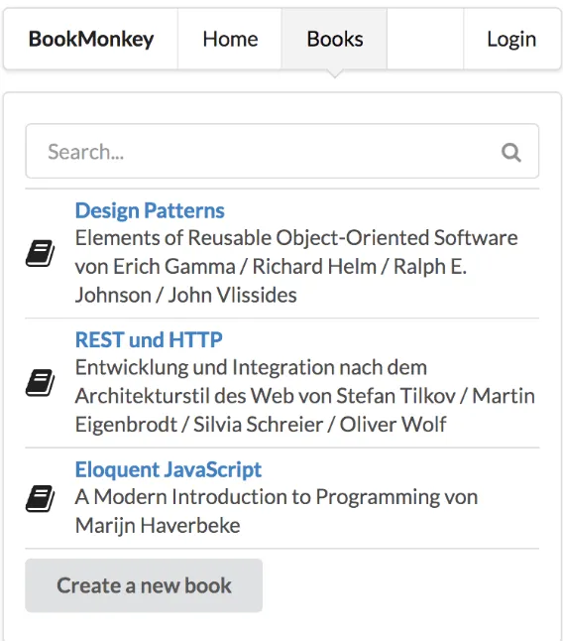Click the description 'Elements of Reusable Object-Oriented Software'
Viewport: 563px width, 641px height.
(296, 238)
